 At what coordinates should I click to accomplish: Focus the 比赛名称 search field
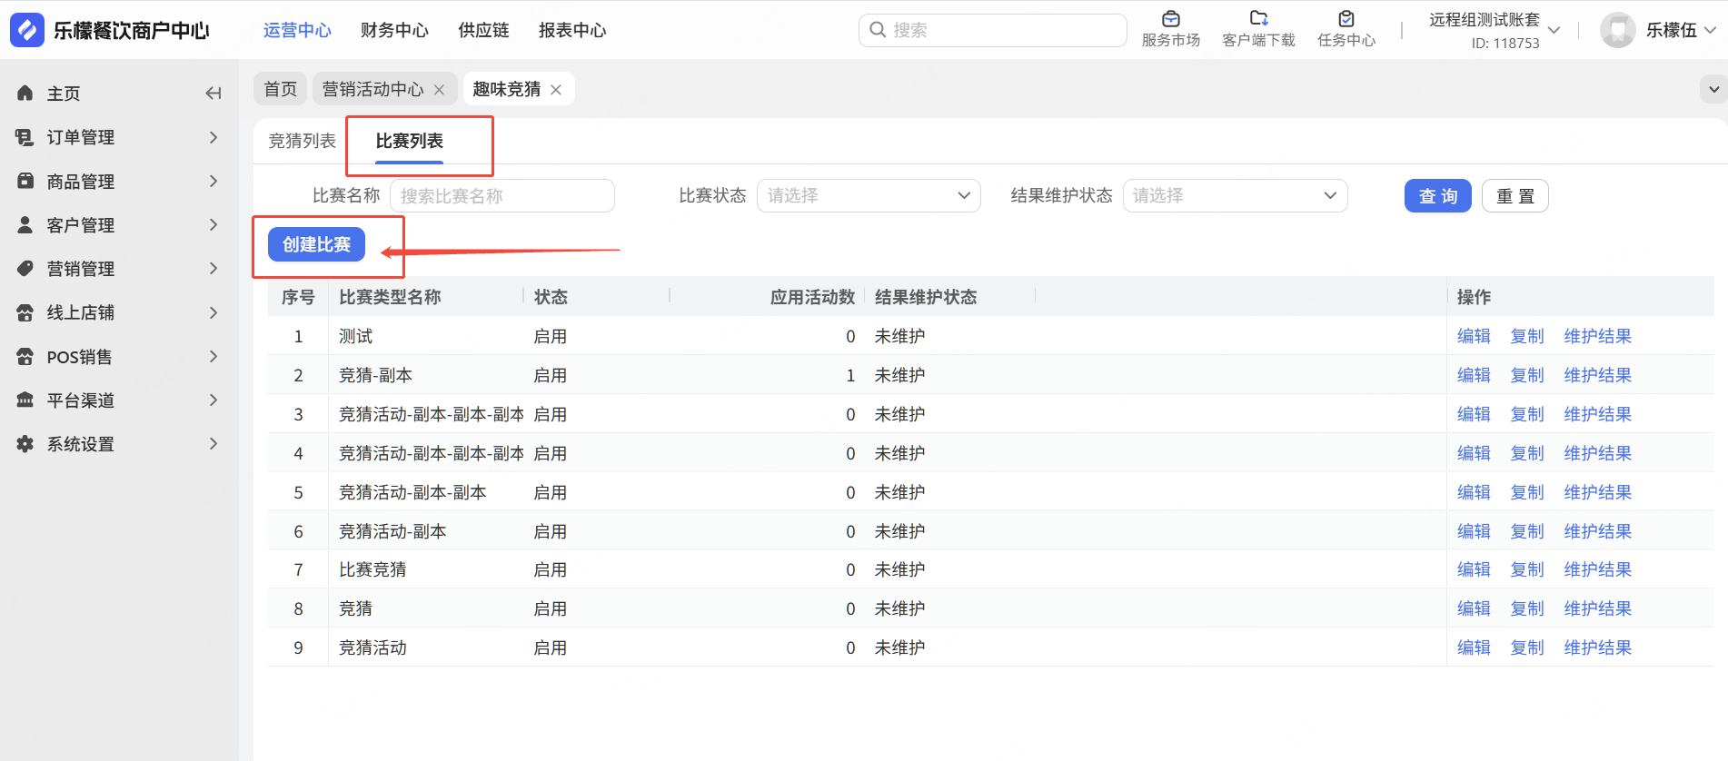pos(502,195)
